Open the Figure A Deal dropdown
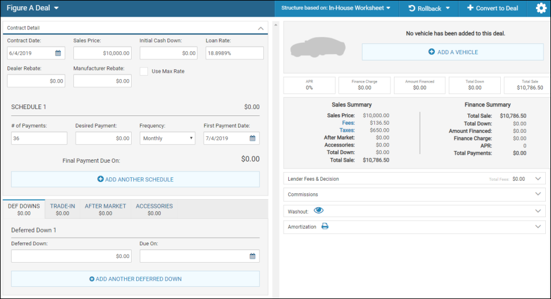This screenshot has height=299, width=551. pos(33,8)
